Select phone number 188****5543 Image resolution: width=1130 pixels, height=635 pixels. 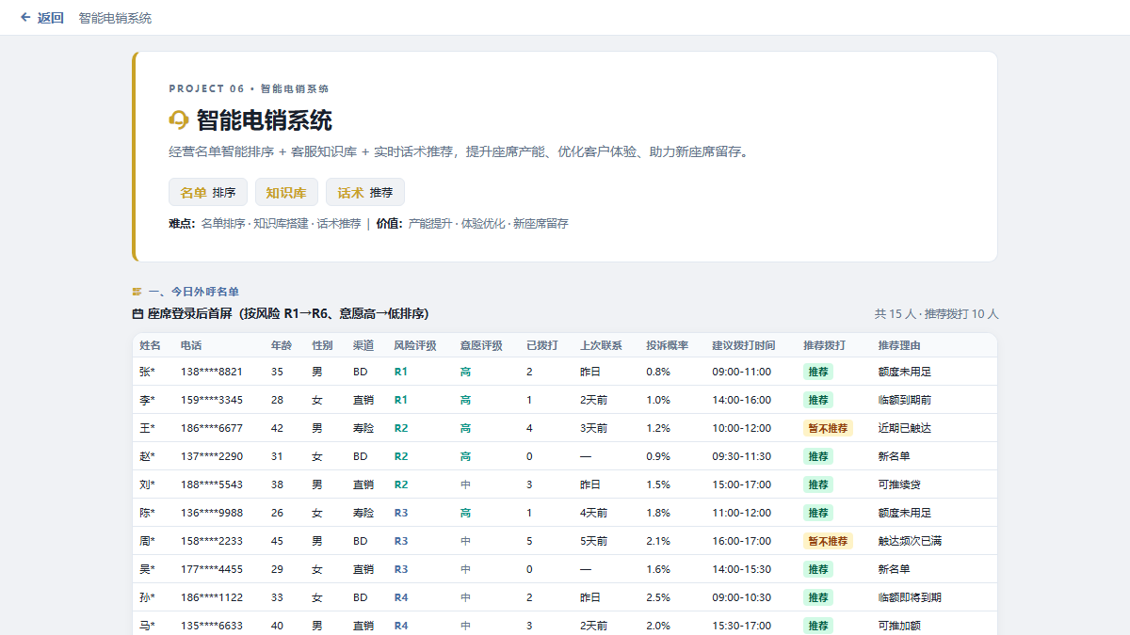212,484
